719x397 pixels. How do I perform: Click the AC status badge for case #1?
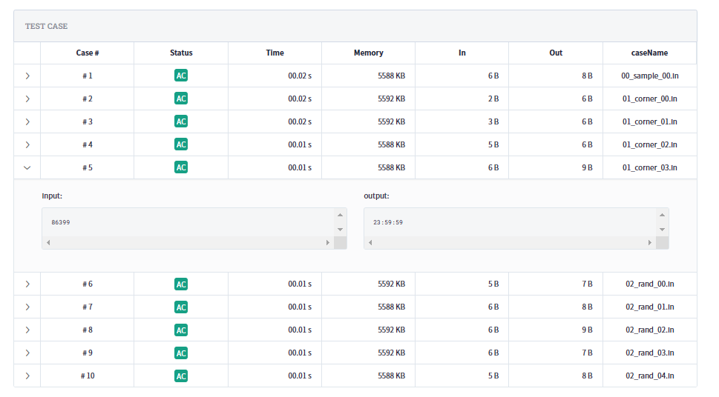point(181,76)
